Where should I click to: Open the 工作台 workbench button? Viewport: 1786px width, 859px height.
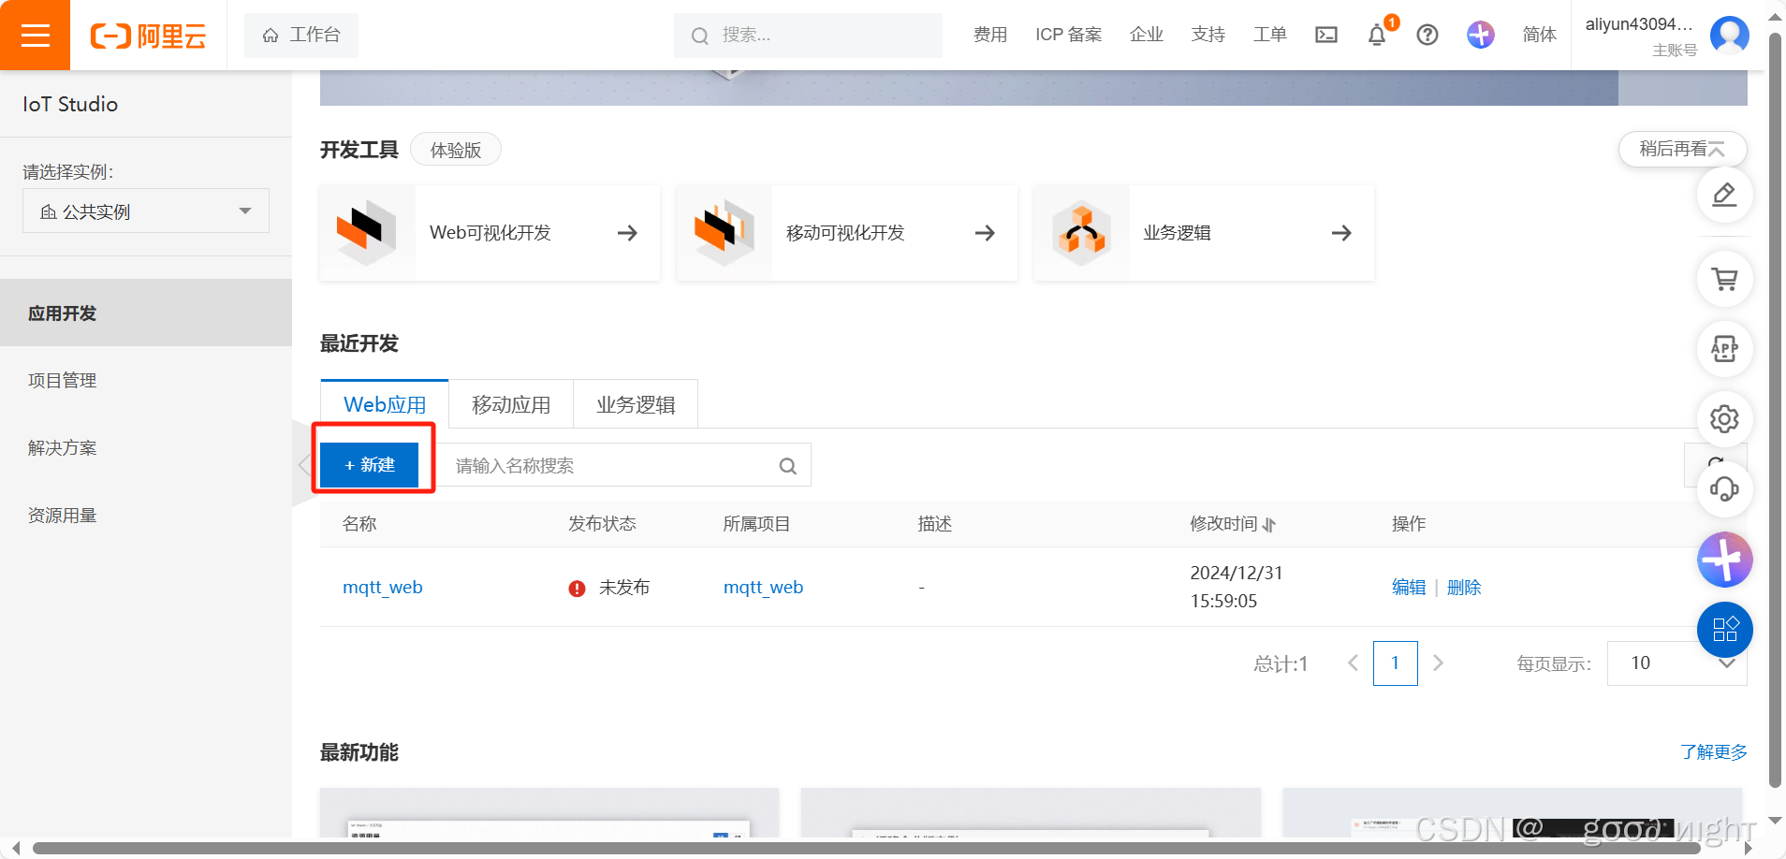301,36
